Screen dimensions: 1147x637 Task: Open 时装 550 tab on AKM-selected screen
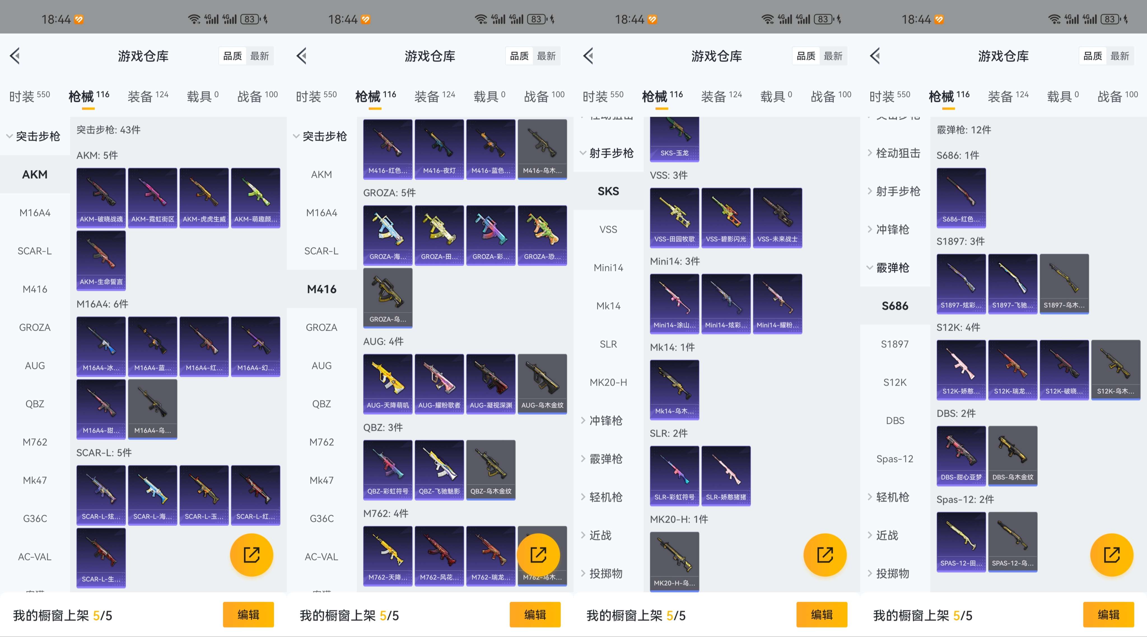pyautogui.click(x=29, y=96)
